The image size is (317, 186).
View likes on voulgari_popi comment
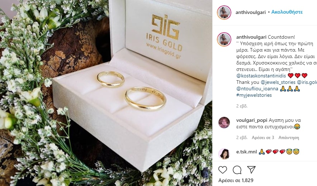tap(263, 138)
